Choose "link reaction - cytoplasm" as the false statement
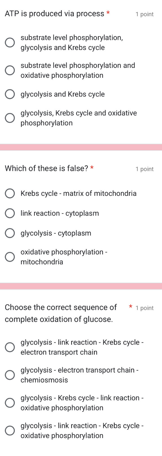This screenshot has width=162, height=456. coord(10,213)
